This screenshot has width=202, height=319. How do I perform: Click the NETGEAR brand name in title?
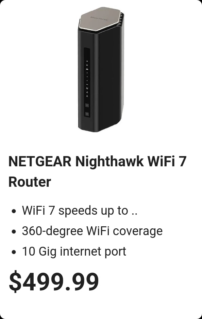(40, 161)
